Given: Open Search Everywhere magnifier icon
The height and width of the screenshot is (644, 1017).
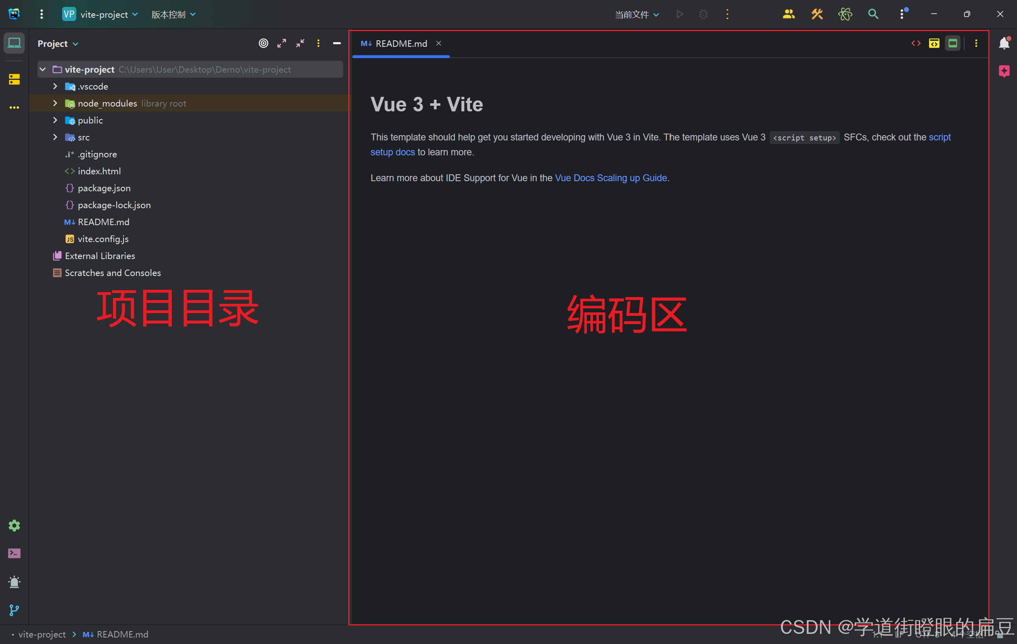Looking at the screenshot, I should point(873,15).
